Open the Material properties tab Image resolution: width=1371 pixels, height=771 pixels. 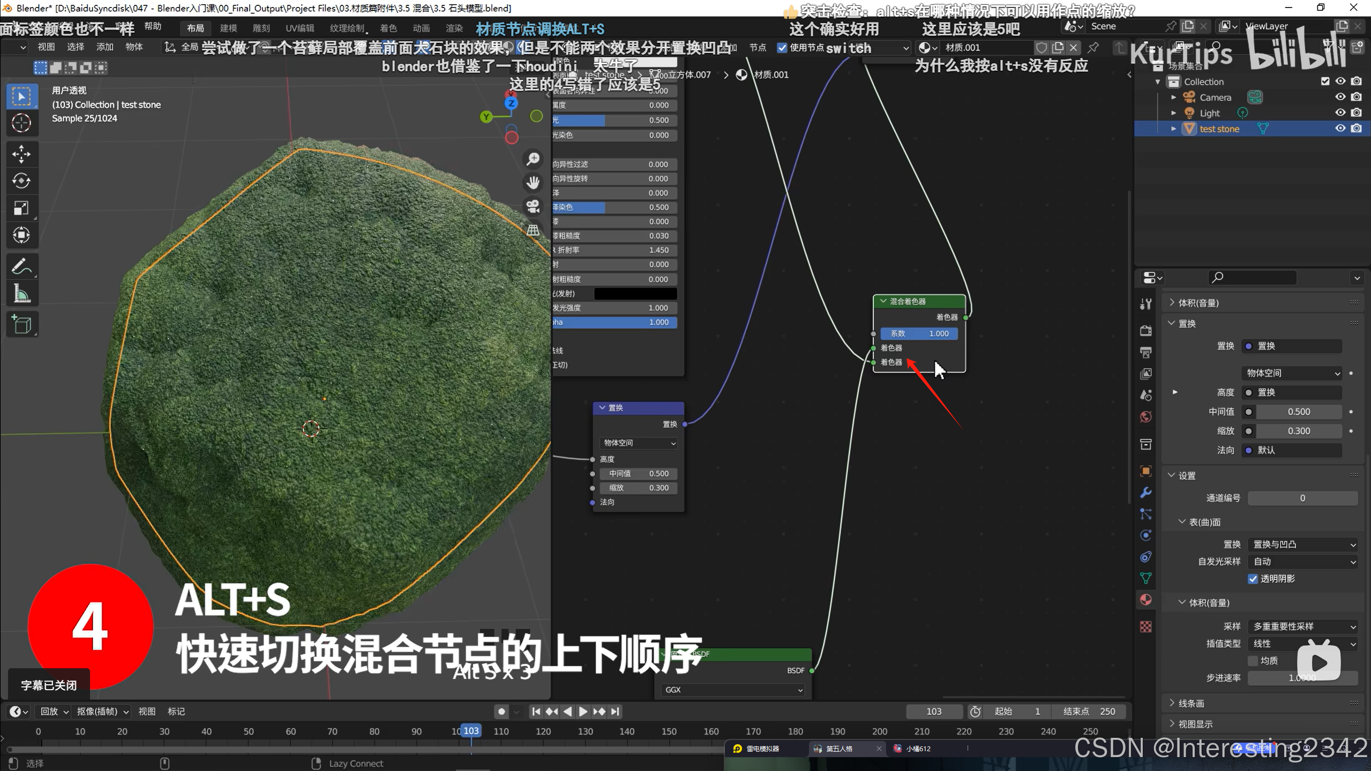[x=1146, y=600]
